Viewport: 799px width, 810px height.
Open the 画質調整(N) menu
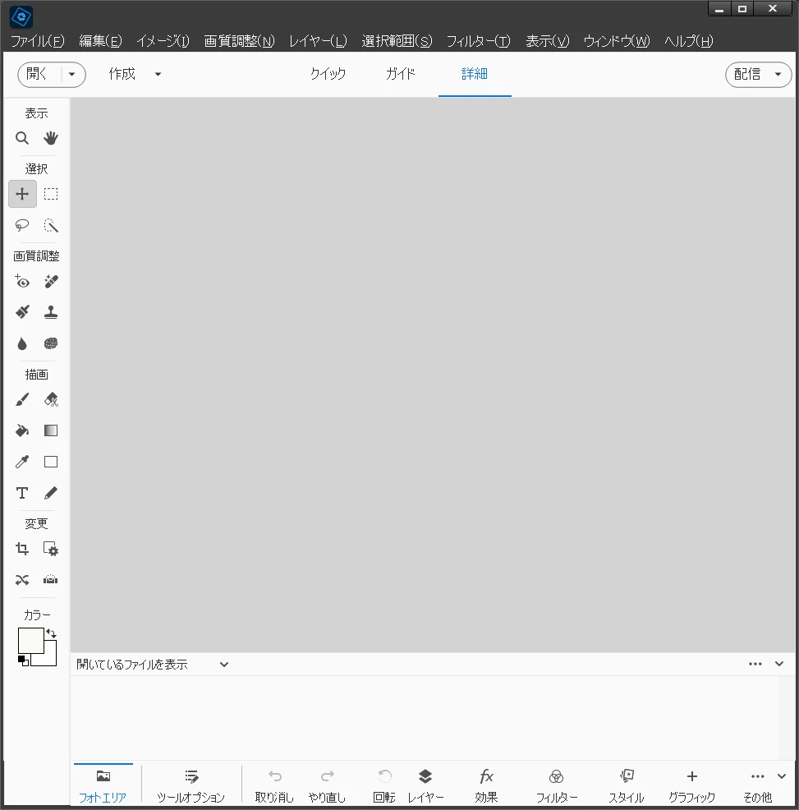click(239, 41)
